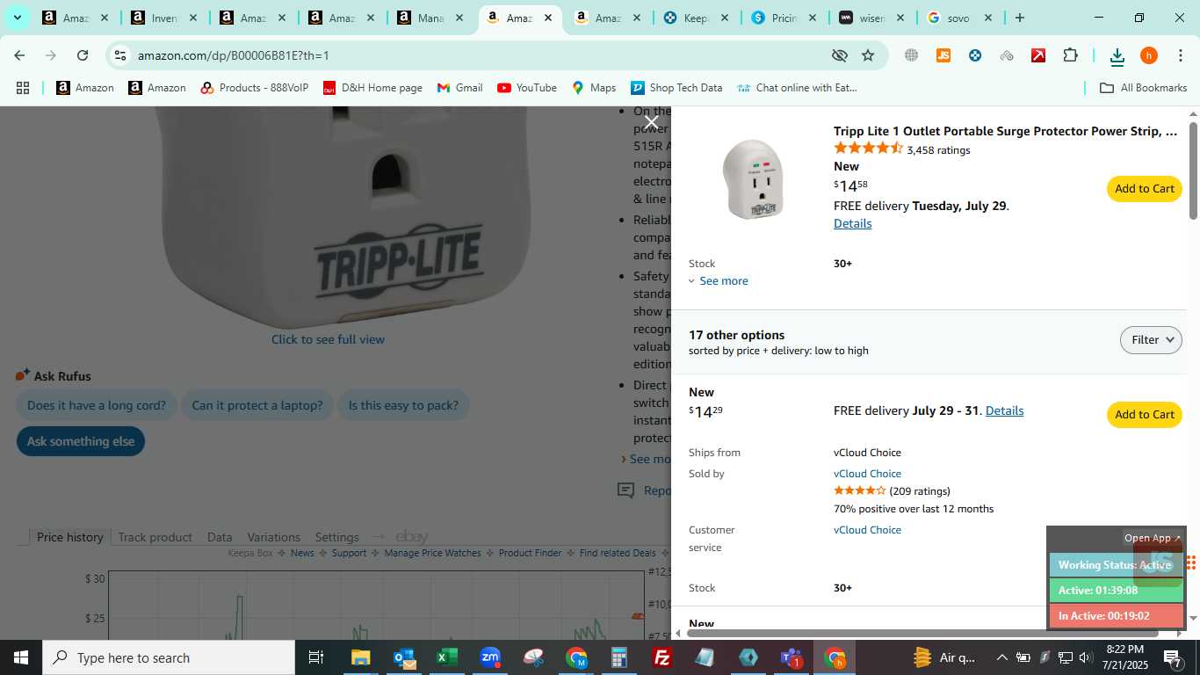Launch FileZilla from the taskbar

662,657
